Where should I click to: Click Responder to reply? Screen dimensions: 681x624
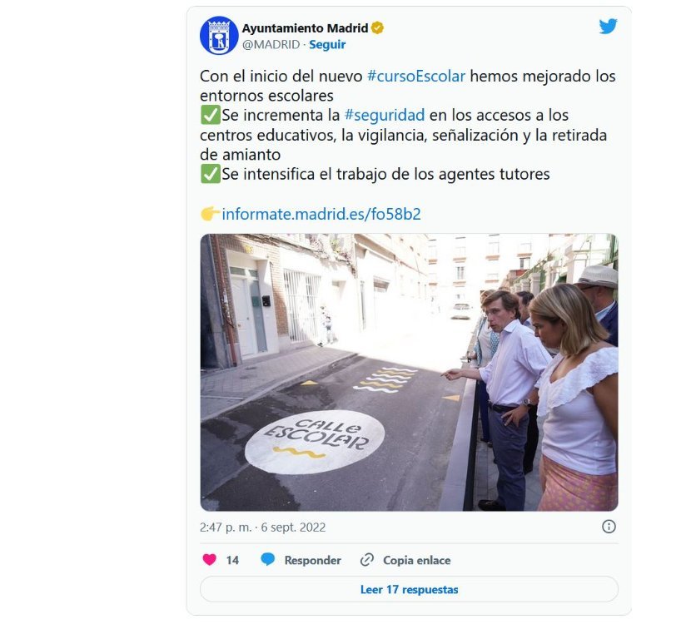(x=313, y=560)
